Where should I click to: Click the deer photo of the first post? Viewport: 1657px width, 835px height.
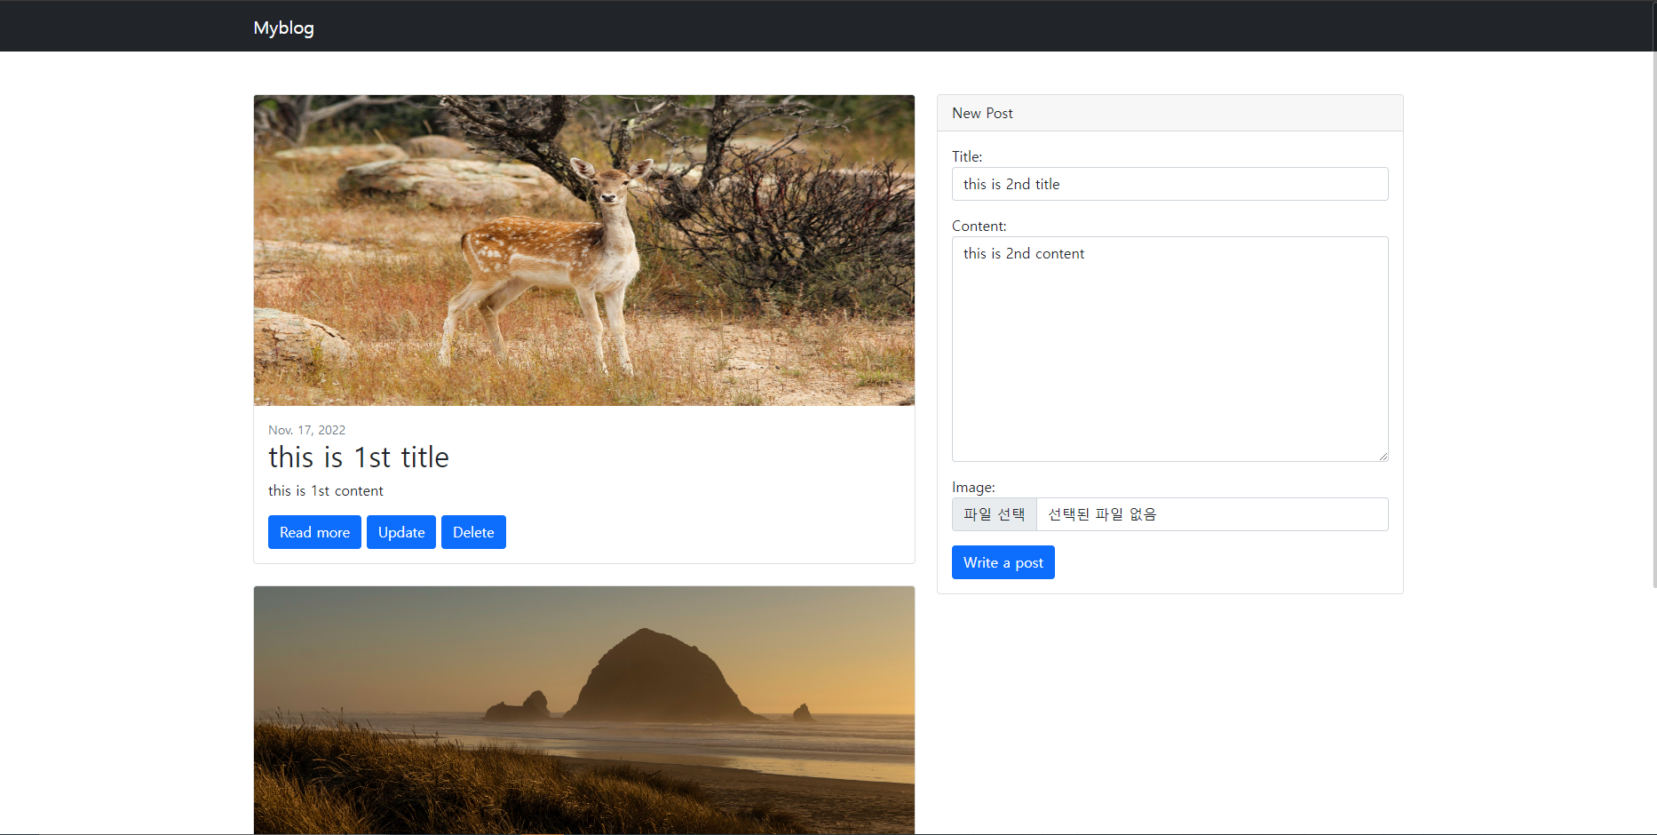click(x=583, y=250)
